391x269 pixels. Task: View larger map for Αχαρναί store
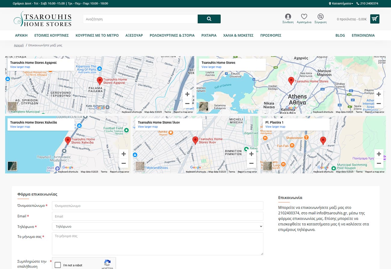click(x=20, y=67)
